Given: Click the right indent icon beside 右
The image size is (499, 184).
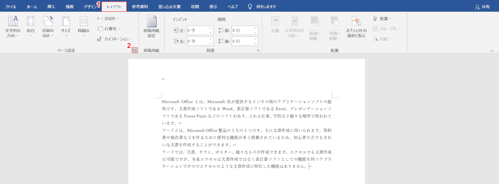Looking at the screenshot, I should [x=177, y=41].
